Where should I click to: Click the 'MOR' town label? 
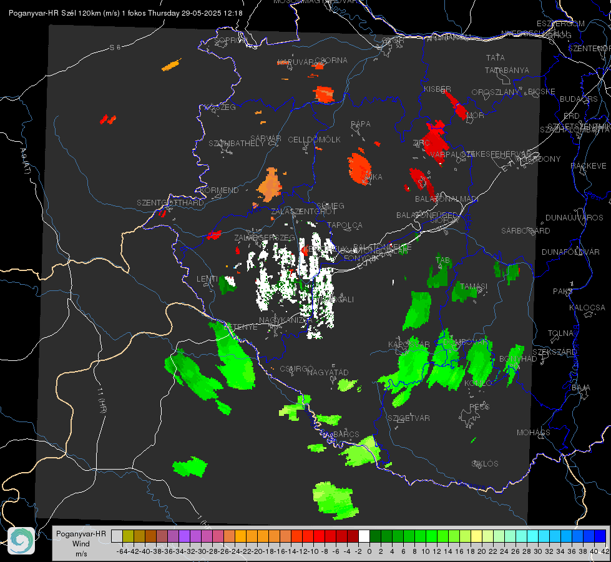tap(476, 115)
